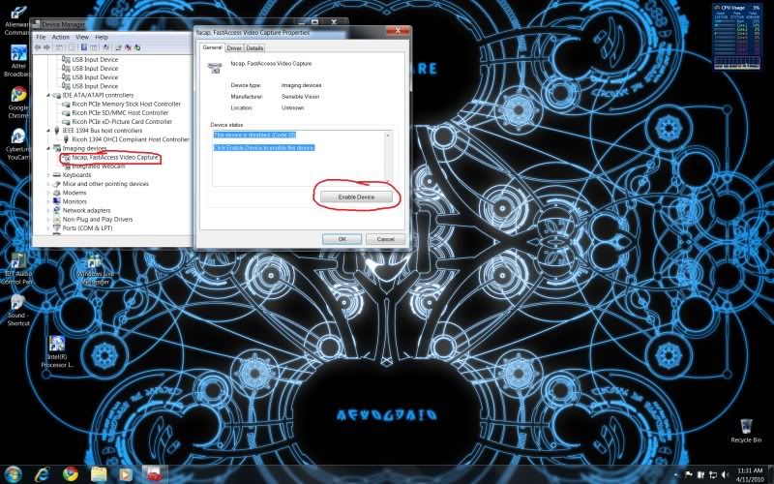Switch to the Details tab
The height and width of the screenshot is (484, 774).
click(x=254, y=47)
